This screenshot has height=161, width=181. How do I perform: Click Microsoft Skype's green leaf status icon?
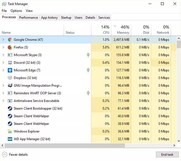coord(88,55)
